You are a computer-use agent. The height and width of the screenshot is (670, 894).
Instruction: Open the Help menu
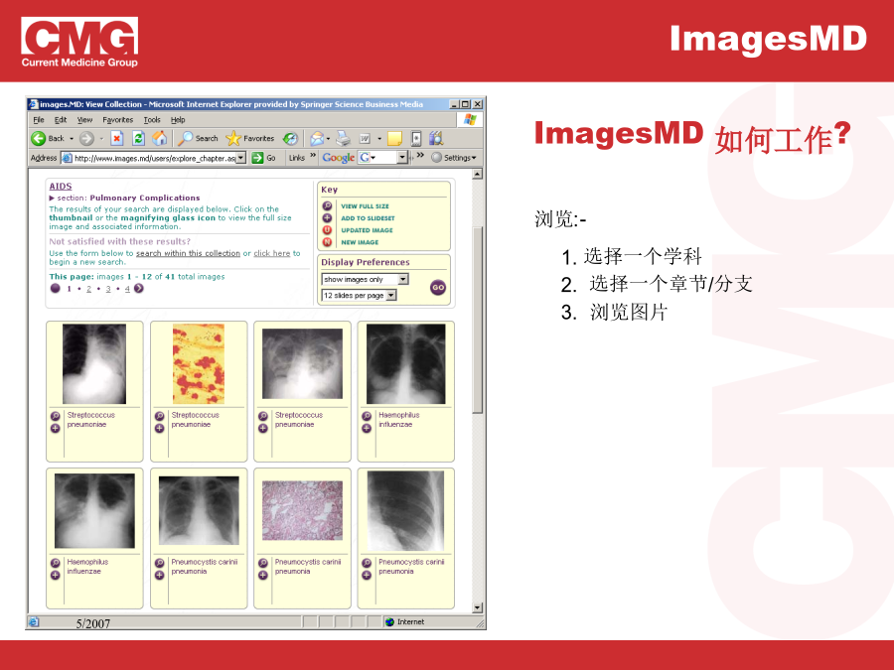click(178, 120)
